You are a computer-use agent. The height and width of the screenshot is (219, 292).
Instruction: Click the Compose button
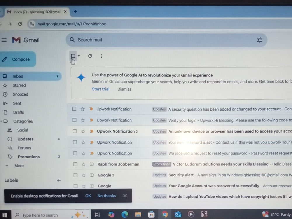coord(18,59)
